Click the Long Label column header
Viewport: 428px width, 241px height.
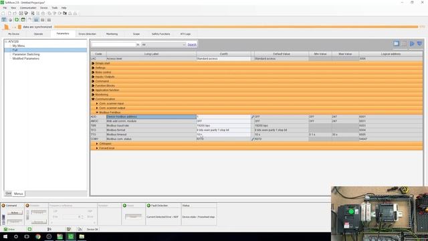coord(151,54)
